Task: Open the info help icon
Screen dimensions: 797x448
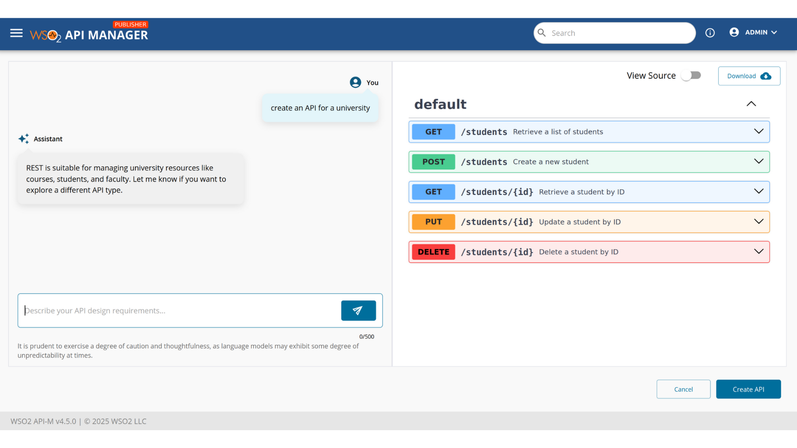Action: click(x=710, y=33)
